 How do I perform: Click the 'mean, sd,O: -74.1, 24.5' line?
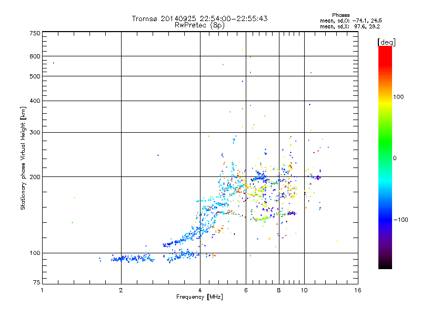pos(350,21)
